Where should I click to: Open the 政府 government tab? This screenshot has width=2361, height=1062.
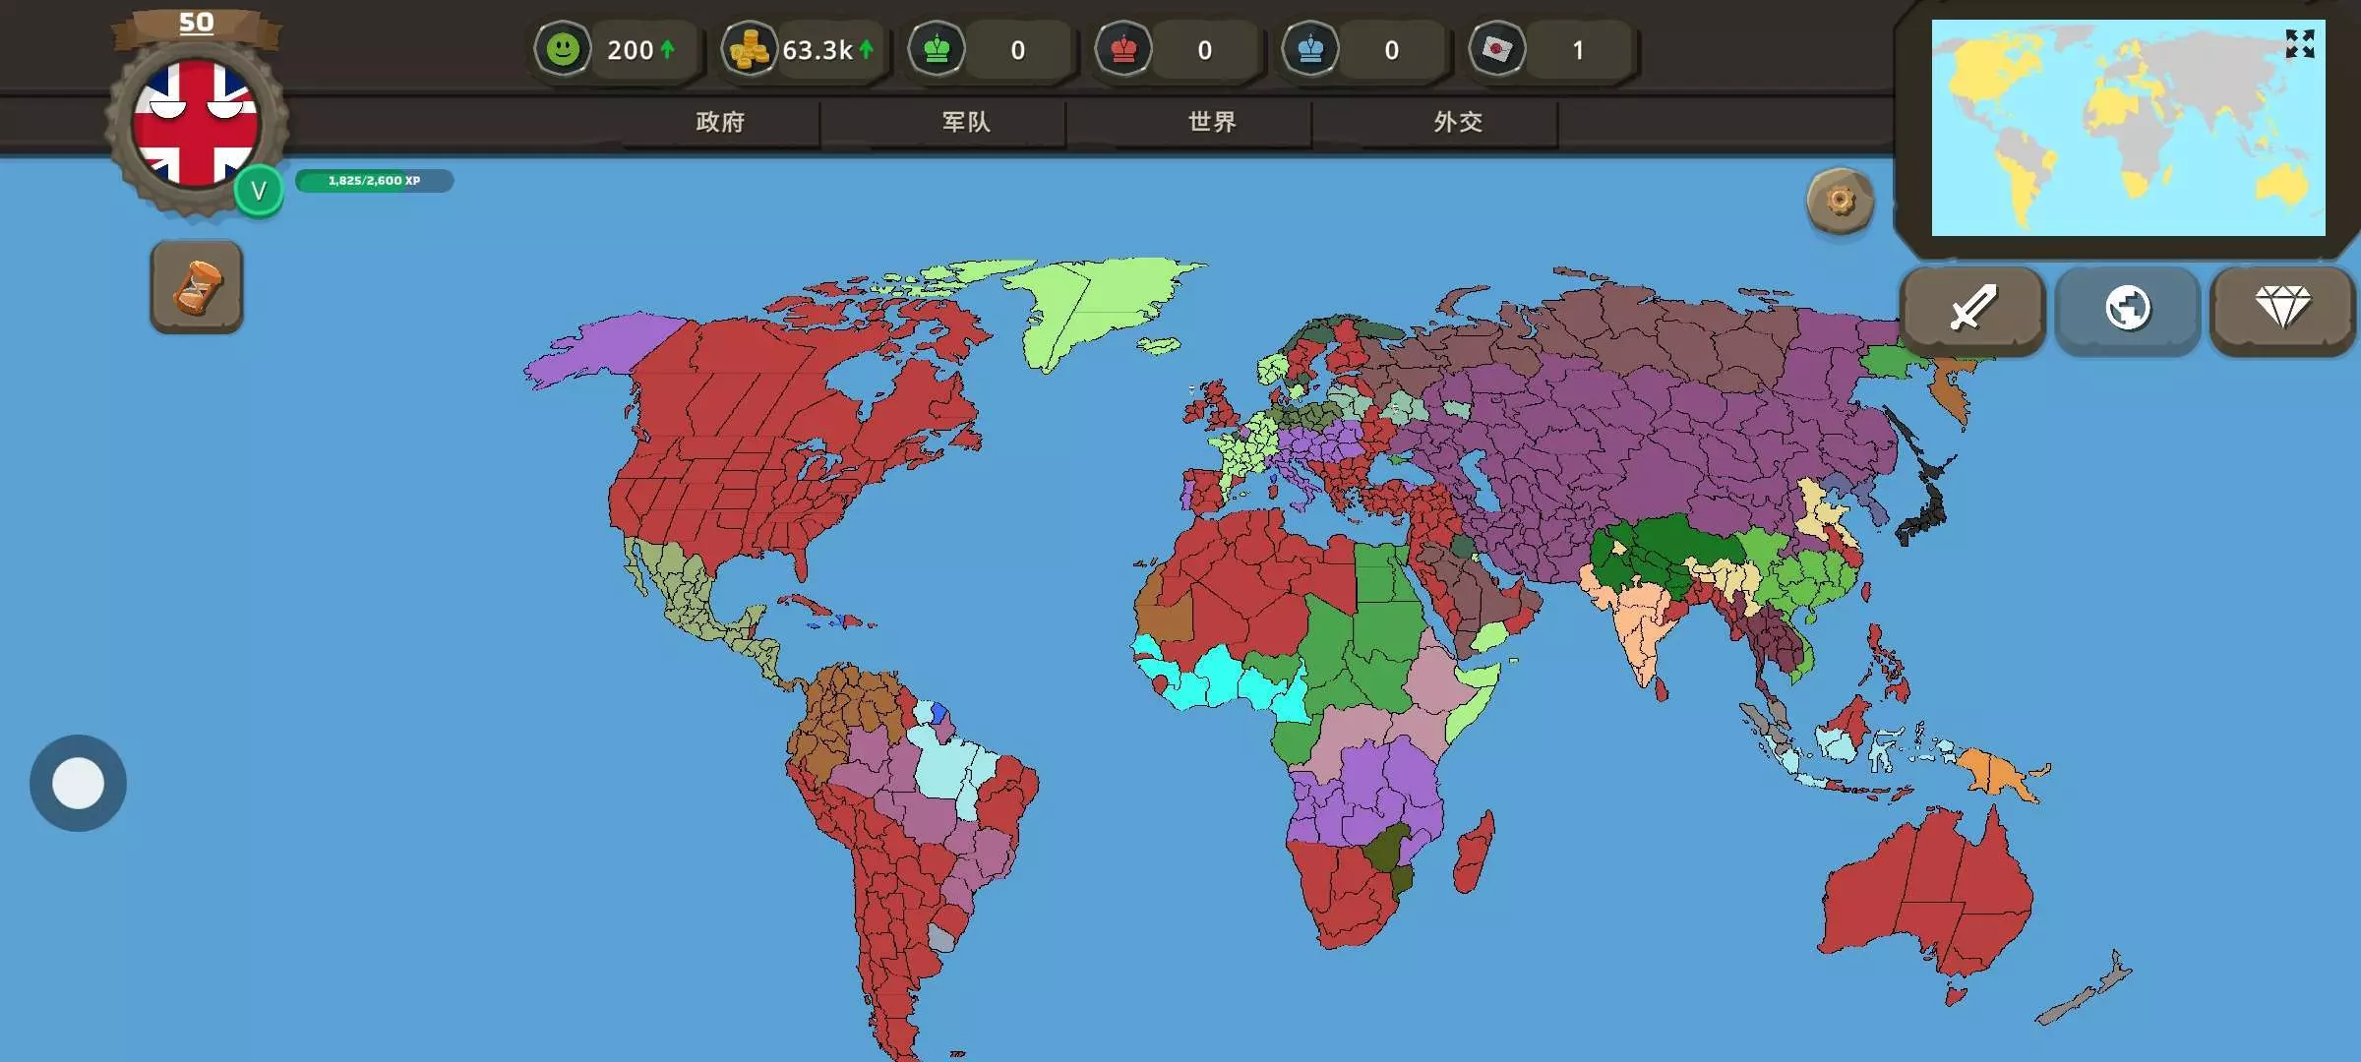[720, 122]
